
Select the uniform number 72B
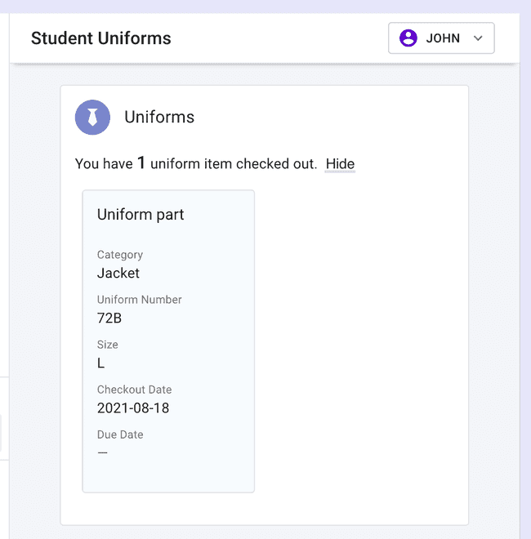(109, 318)
